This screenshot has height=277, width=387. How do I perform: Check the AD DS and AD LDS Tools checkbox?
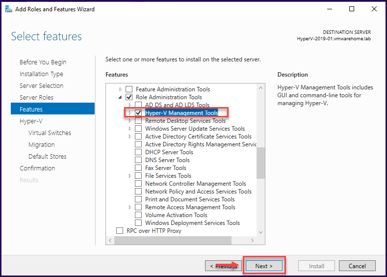pos(138,105)
